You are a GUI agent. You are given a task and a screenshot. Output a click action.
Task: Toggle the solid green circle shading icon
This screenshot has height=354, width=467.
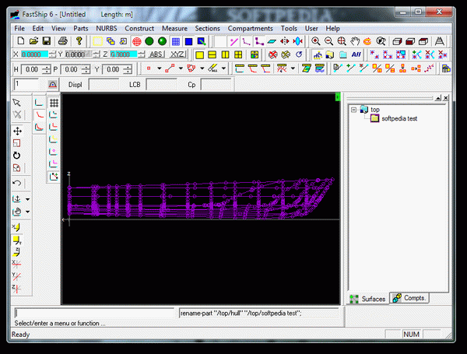click(x=149, y=41)
